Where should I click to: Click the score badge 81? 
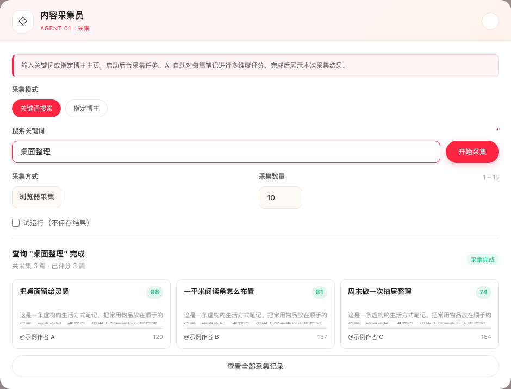(320, 292)
